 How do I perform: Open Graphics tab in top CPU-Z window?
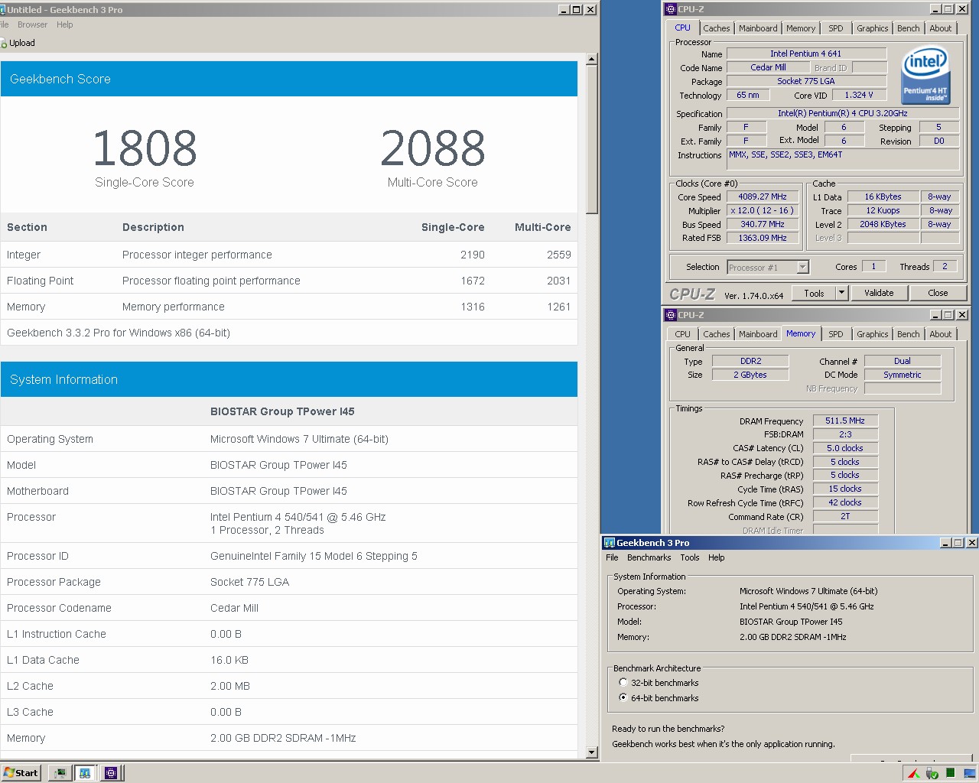pos(873,28)
